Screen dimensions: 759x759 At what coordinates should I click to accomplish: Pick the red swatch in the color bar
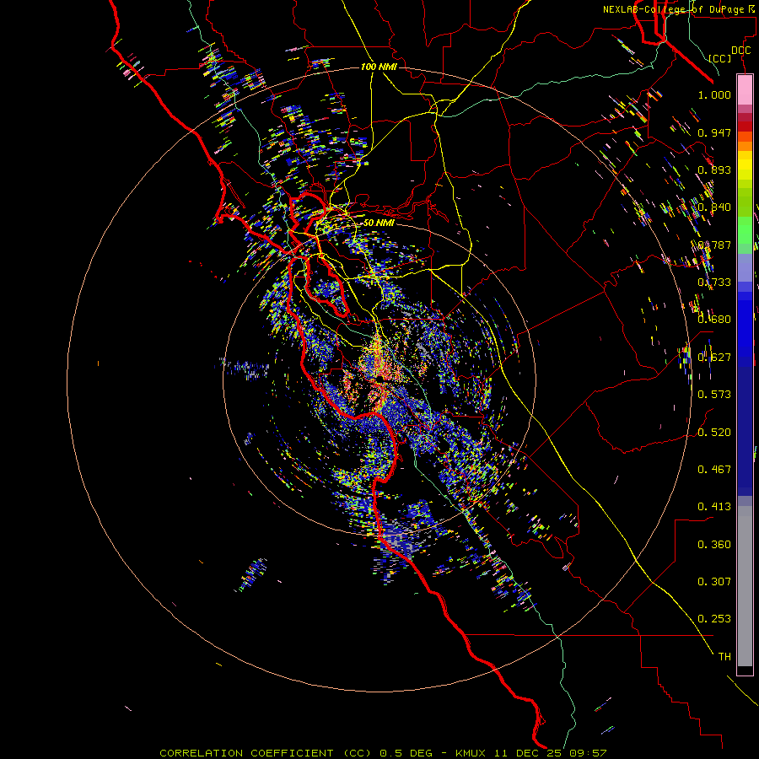coord(745,126)
